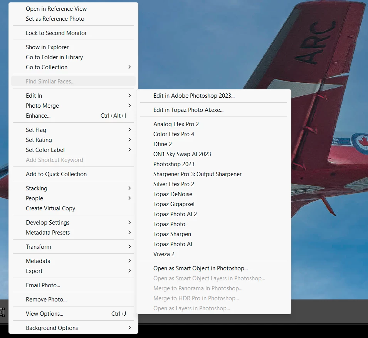Expand the Metadata Presets submenu arrow

click(x=129, y=232)
